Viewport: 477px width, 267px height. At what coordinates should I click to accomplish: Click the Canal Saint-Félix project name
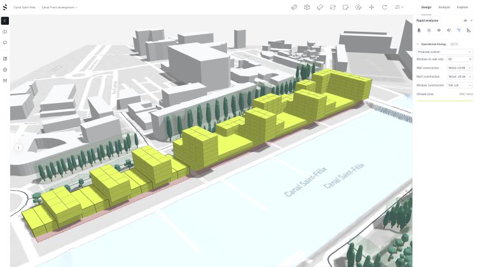[x=25, y=7]
